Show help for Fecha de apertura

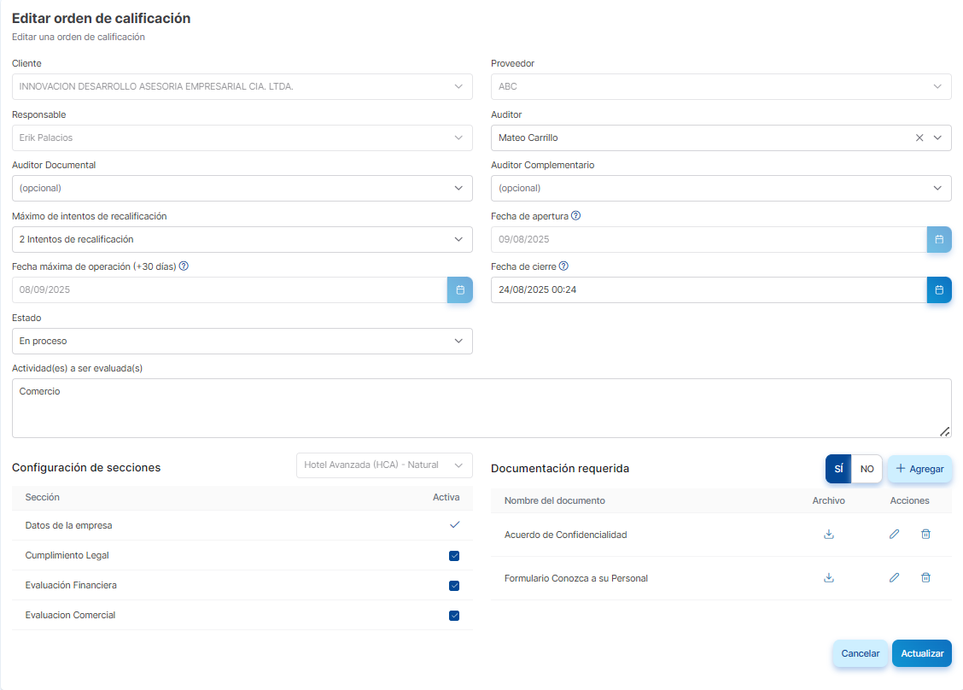(x=575, y=216)
